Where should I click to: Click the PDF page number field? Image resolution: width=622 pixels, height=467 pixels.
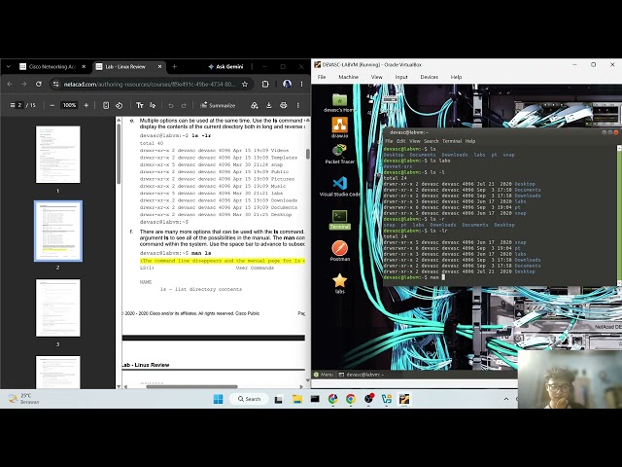tap(19, 105)
